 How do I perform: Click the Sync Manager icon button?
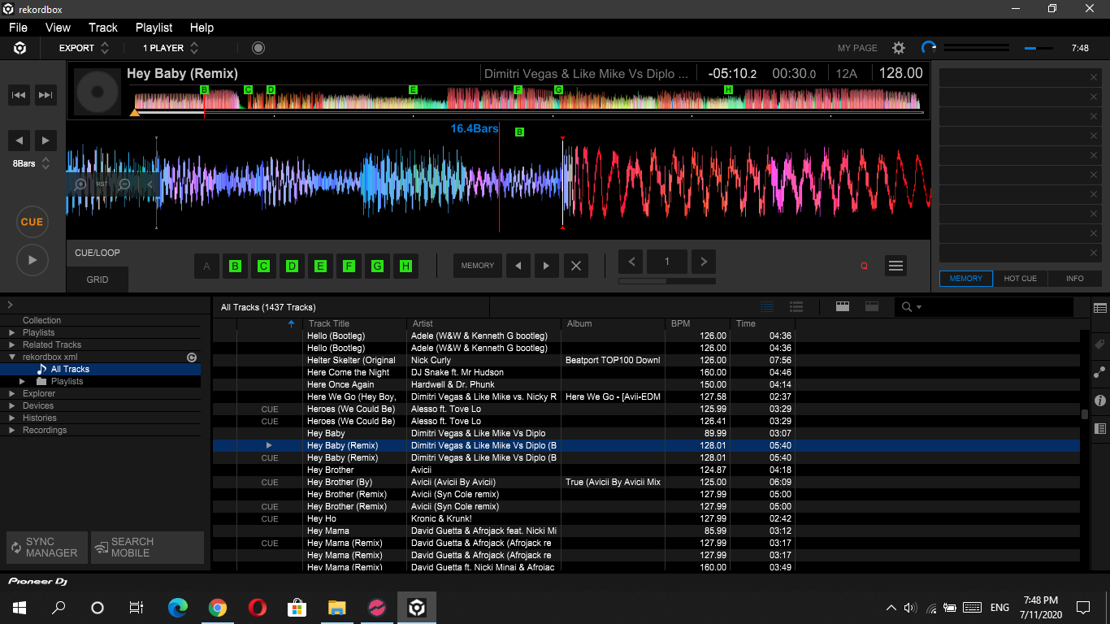pyautogui.click(x=46, y=548)
